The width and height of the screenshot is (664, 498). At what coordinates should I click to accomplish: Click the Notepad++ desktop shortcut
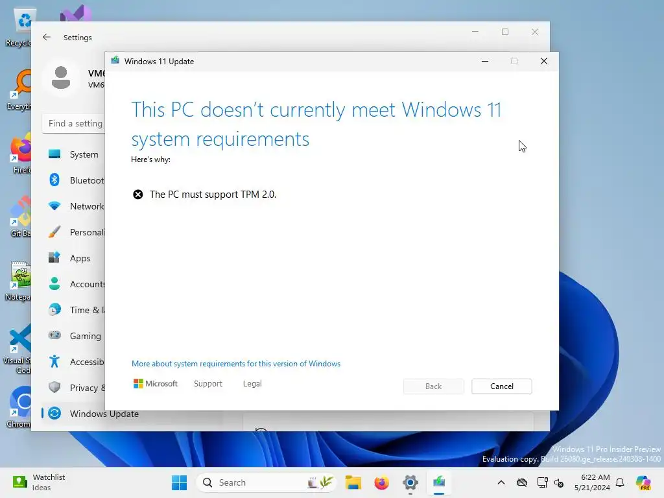[x=19, y=281]
